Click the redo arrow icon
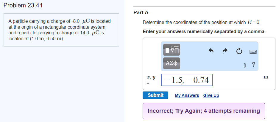This screenshot has height=122, width=279. pyautogui.click(x=225, y=51)
